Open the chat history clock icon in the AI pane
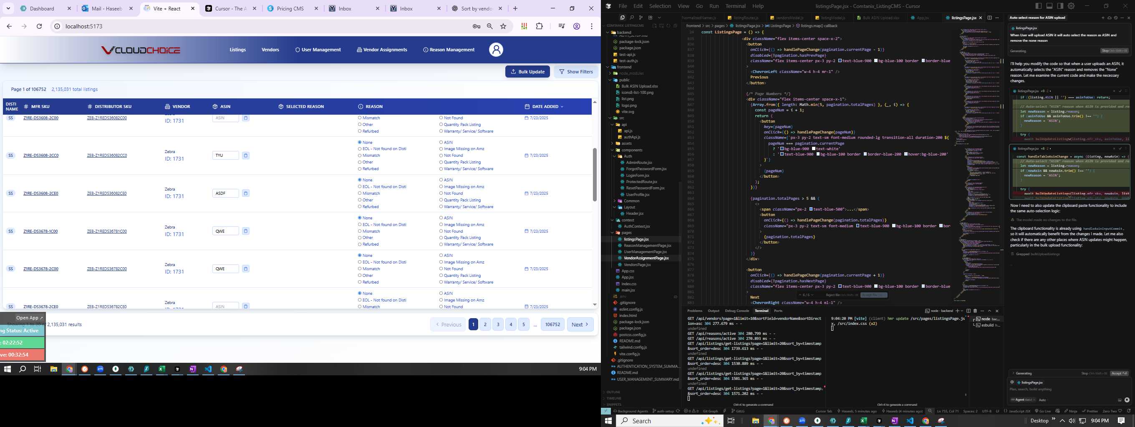This screenshot has width=1135, height=427. [x=1116, y=18]
